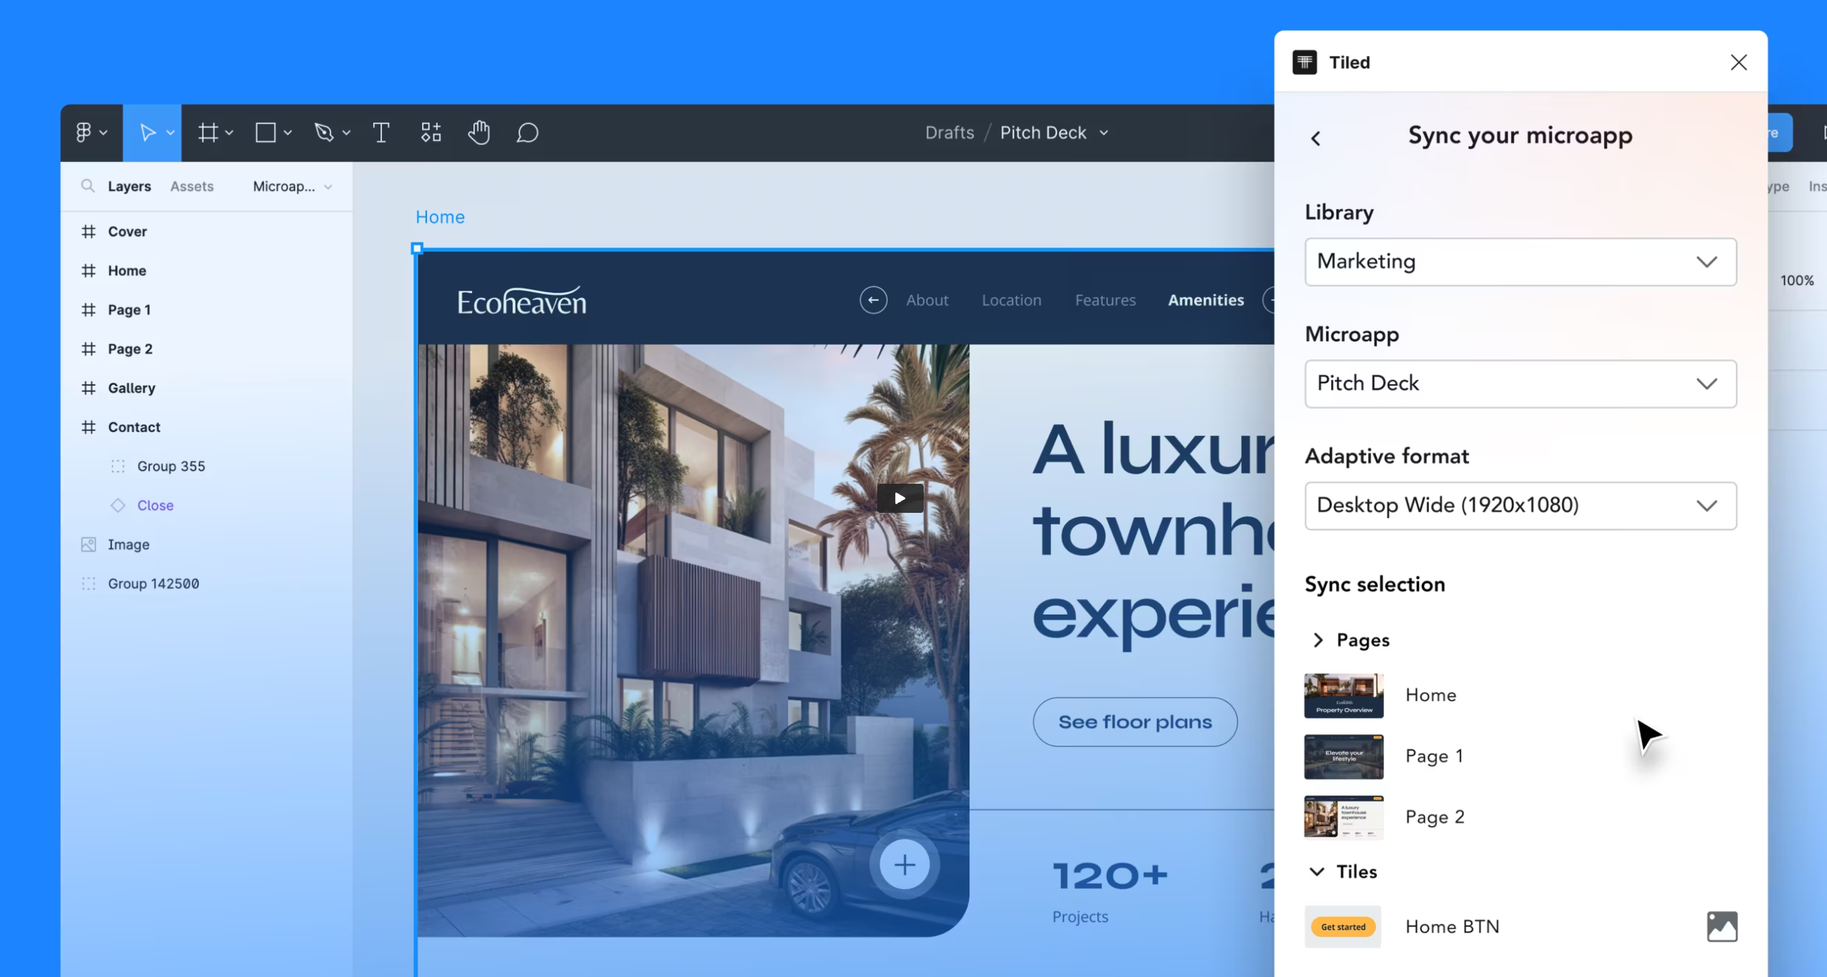Image resolution: width=1827 pixels, height=977 pixels.
Task: Select the Move tool in toolbar
Action: point(146,133)
